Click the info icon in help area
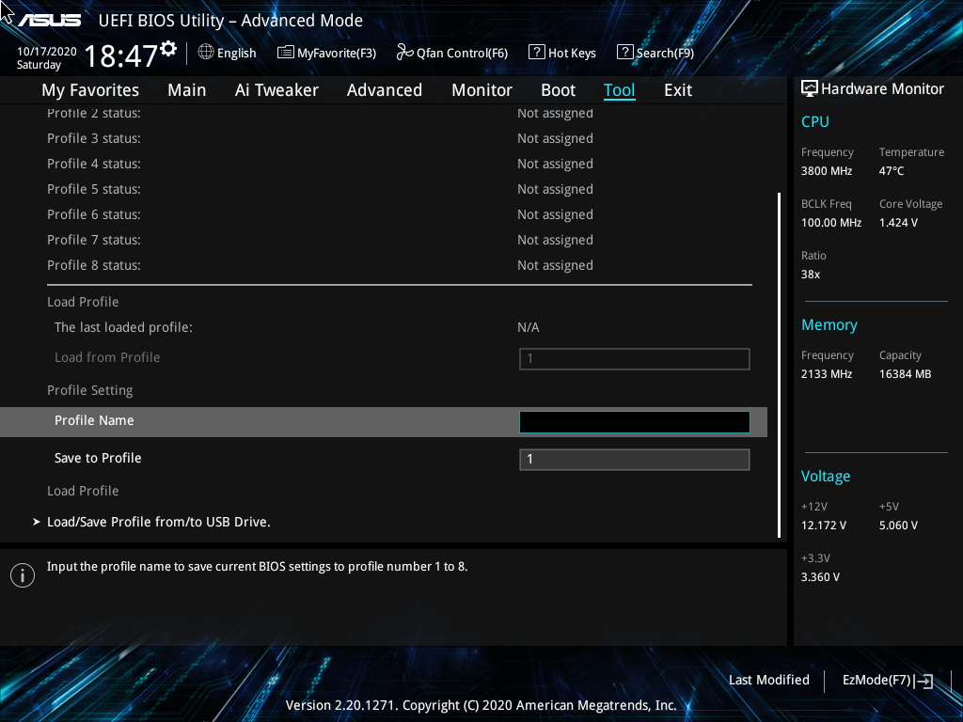This screenshot has height=722, width=963. coord(23,575)
